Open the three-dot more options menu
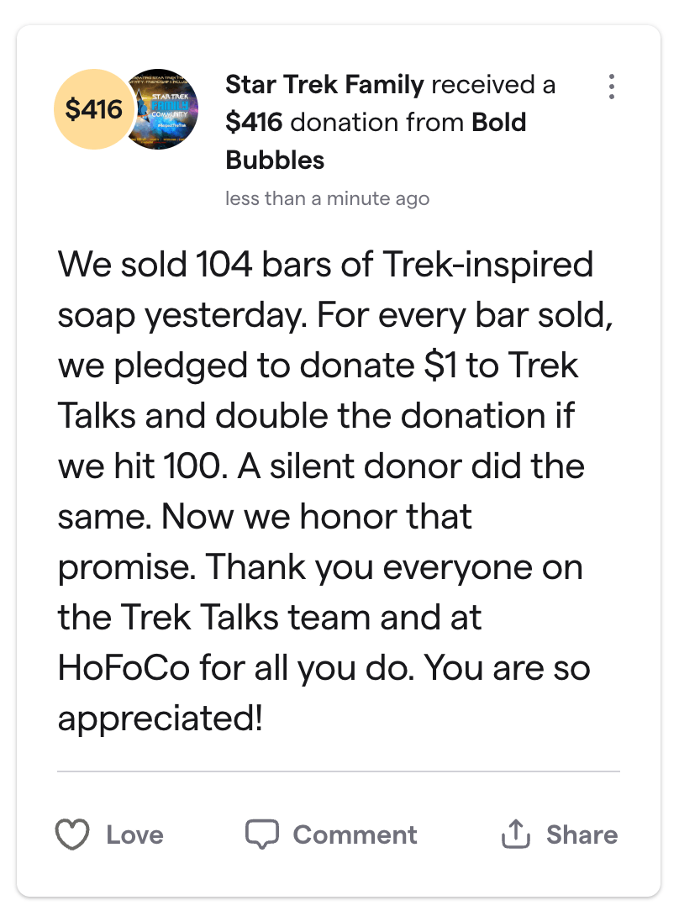The width and height of the screenshot is (679, 916). click(612, 86)
